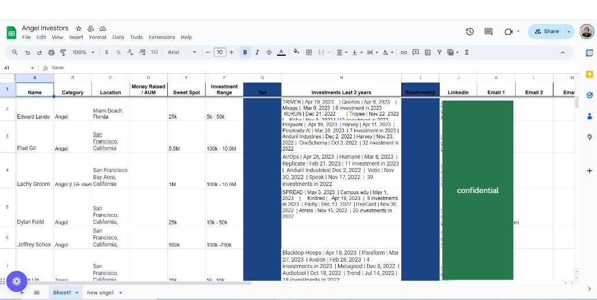The image size is (597, 300).
Task: Open Google Maps side panel
Action: 589,137
